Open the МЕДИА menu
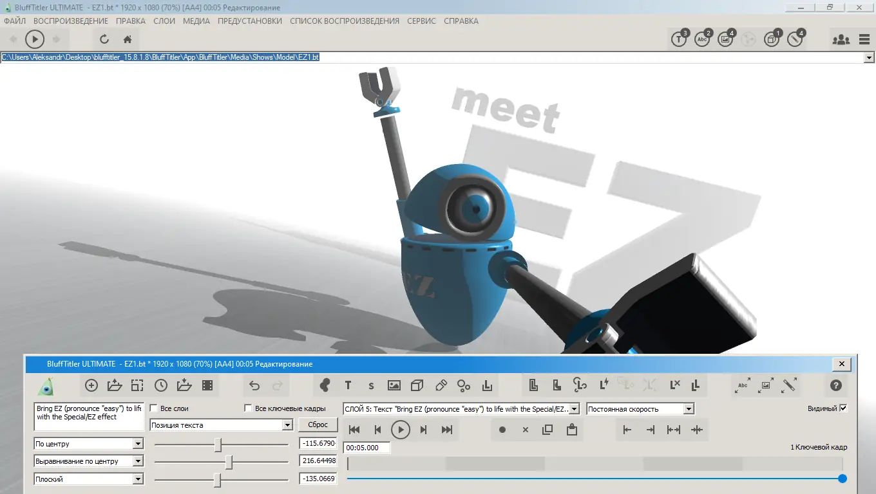 tap(196, 21)
